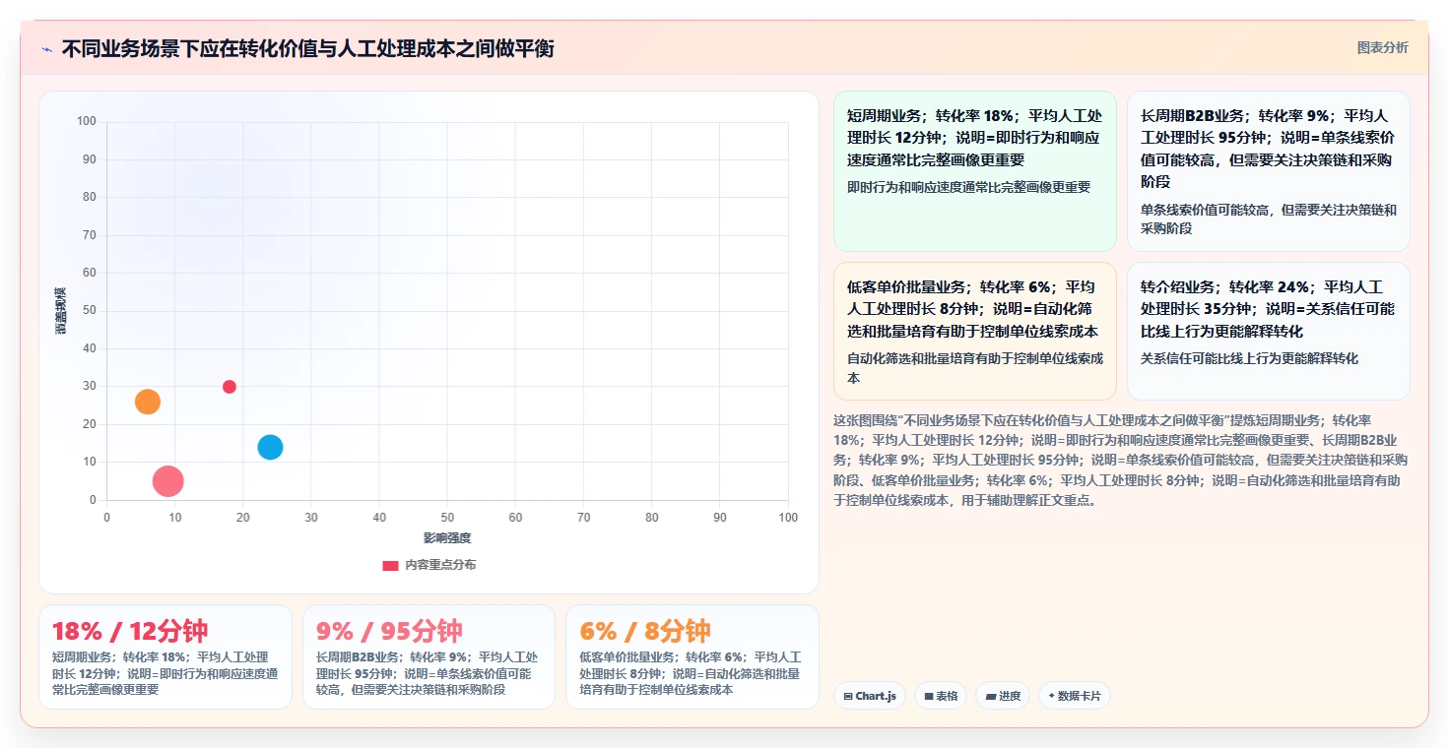The height and width of the screenshot is (748, 1449).
Task: Open the 长周期B2B业务 info card
Action: [x=1268, y=171]
